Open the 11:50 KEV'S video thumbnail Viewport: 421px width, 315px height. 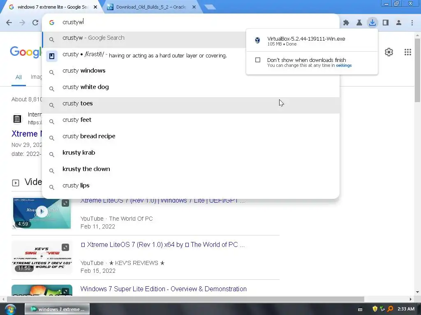(42, 258)
